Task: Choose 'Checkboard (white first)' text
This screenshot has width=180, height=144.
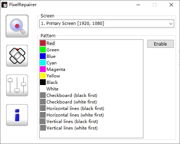Action: [x=71, y=102]
